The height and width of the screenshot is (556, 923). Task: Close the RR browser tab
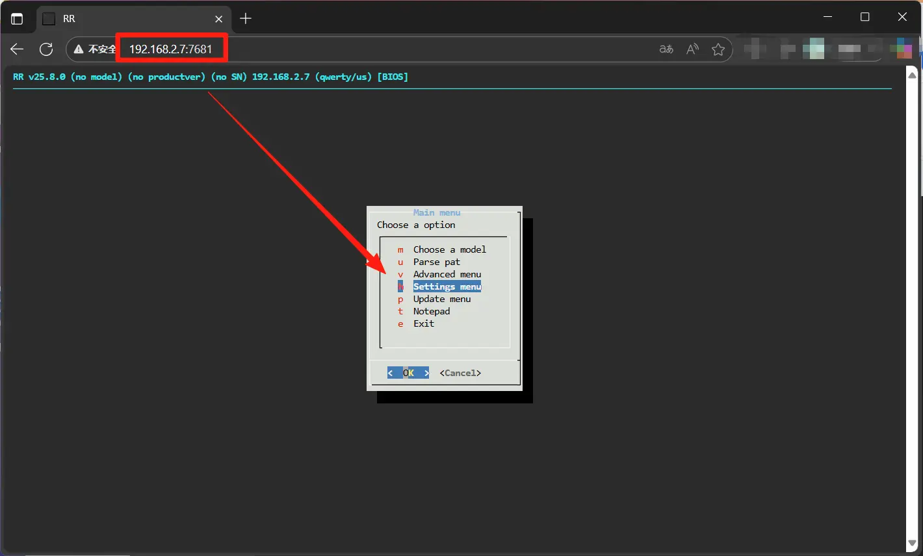(219, 19)
